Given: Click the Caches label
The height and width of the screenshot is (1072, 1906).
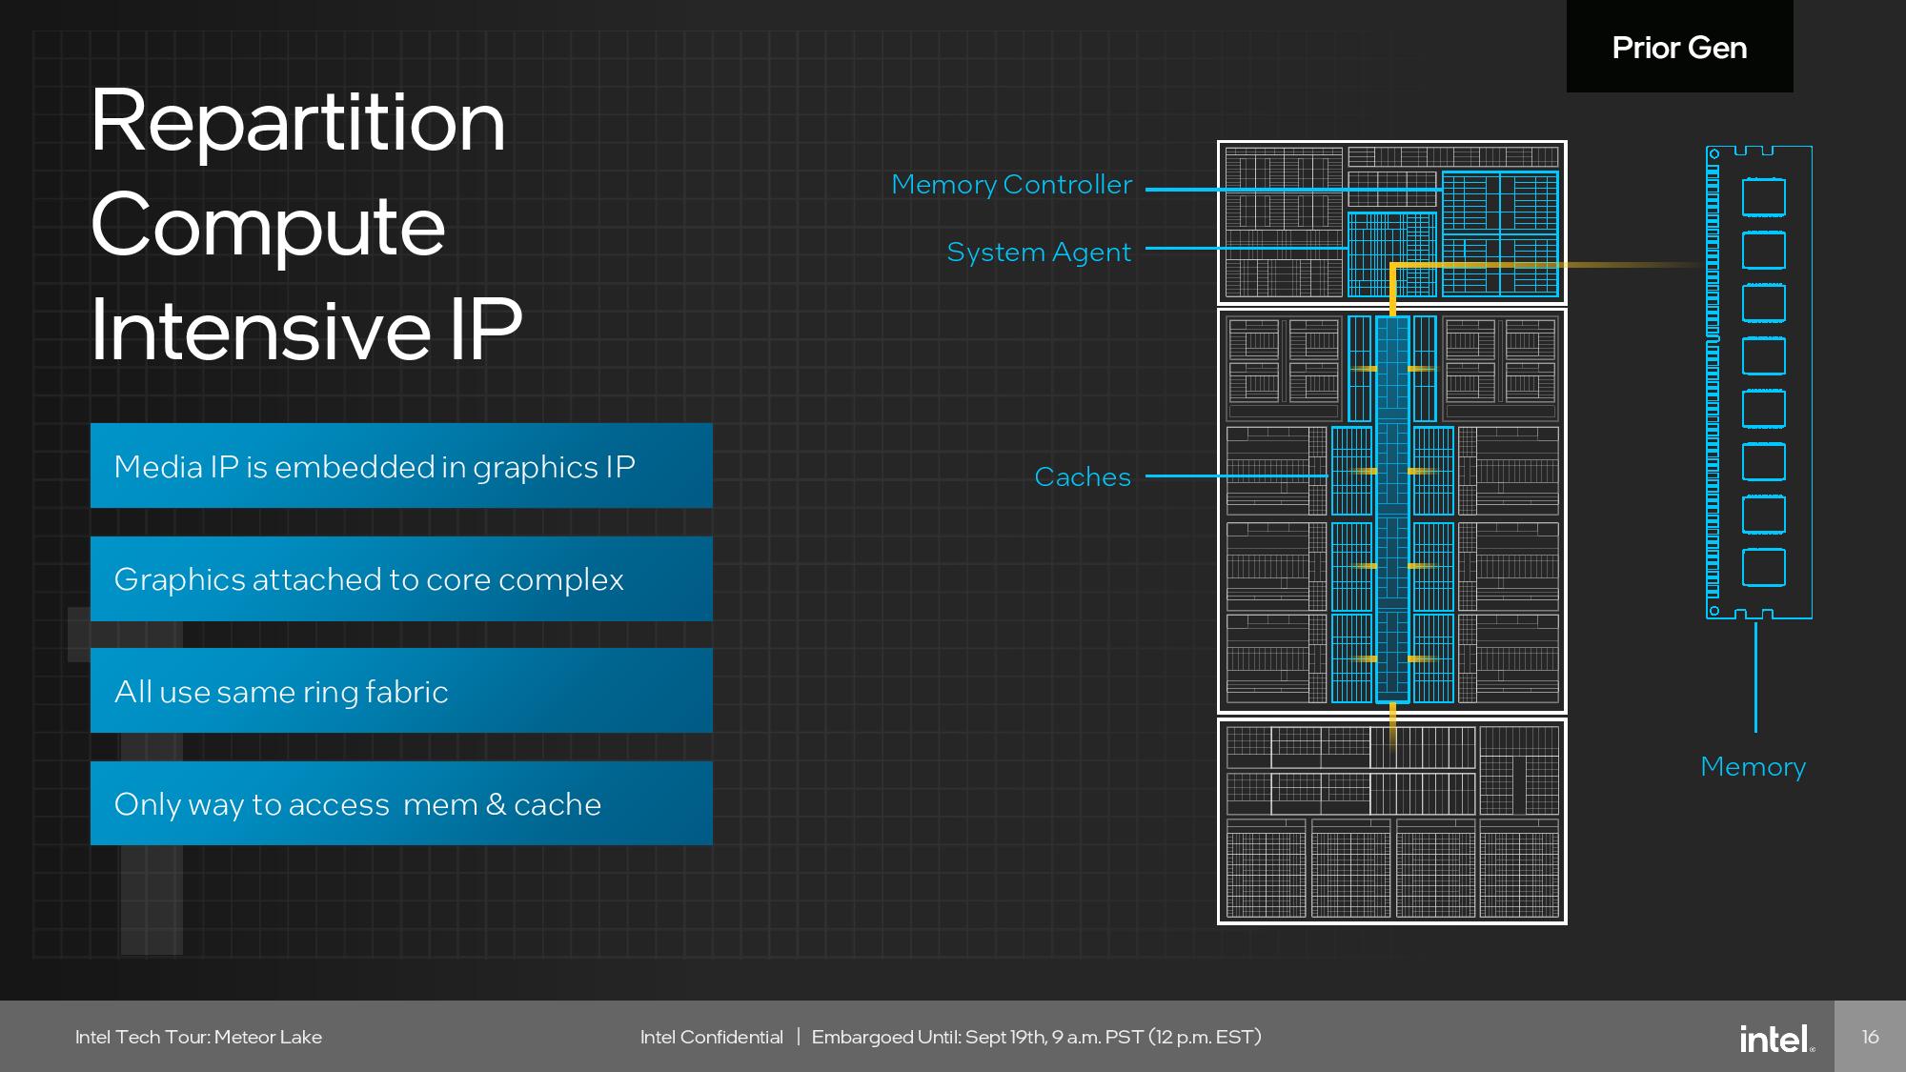Looking at the screenshot, I should pyautogui.click(x=1083, y=477).
